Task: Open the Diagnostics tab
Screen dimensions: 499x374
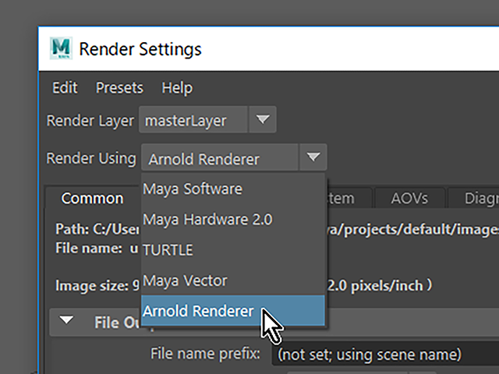Action: coord(473,199)
